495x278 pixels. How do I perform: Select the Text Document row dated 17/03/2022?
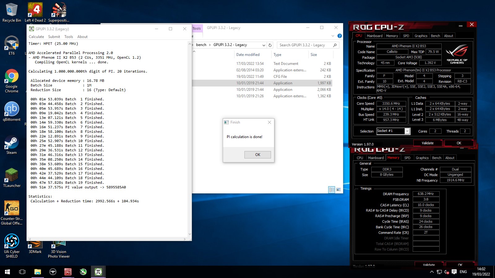pyautogui.click(x=262, y=64)
